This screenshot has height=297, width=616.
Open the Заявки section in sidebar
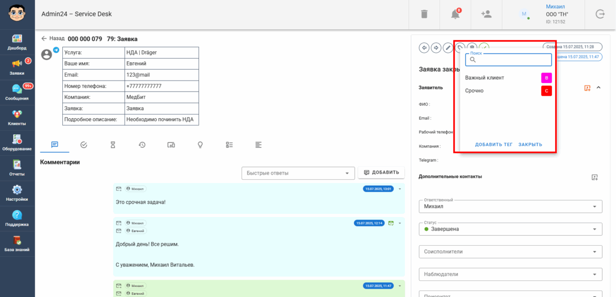click(17, 67)
